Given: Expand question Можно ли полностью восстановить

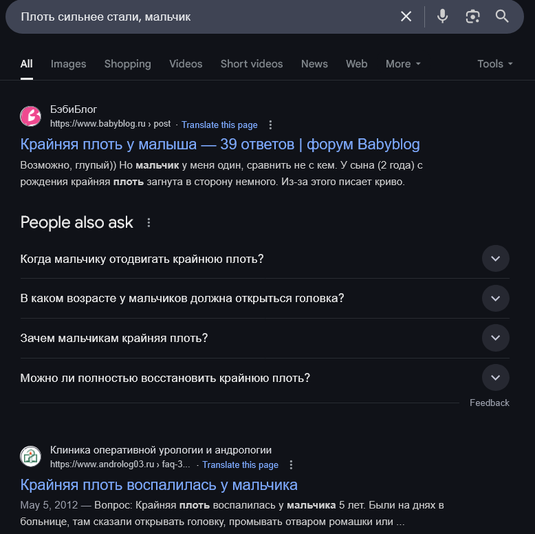Looking at the screenshot, I should [265, 378].
